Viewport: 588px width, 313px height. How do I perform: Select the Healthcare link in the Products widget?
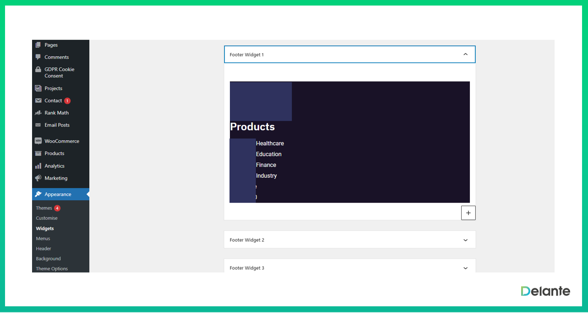click(x=270, y=143)
